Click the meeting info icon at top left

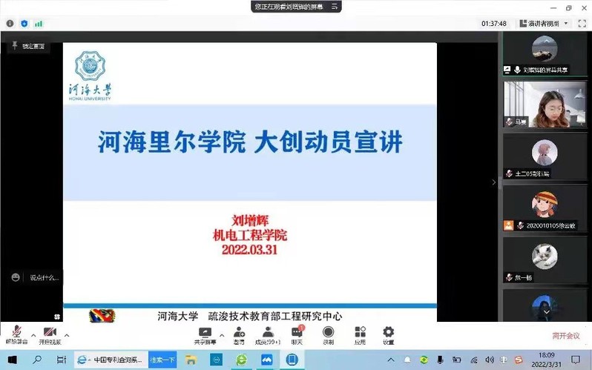(x=10, y=24)
